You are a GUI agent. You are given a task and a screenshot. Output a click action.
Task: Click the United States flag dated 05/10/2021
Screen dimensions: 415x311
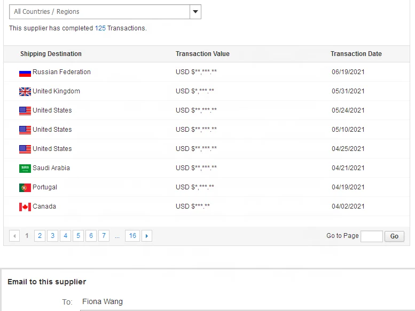tap(25, 130)
